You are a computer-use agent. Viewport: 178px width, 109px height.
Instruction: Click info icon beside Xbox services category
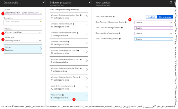(x=63, y=95)
